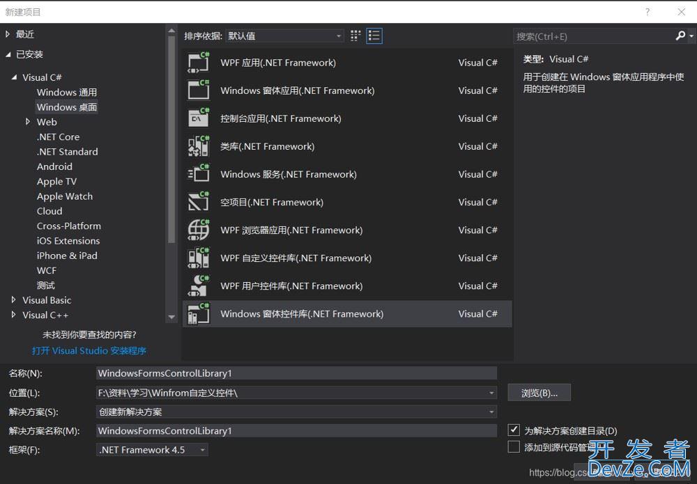The width and height of the screenshot is (697, 484).
Task: Open the 排序依据 默认值 dropdown
Action: pyautogui.click(x=284, y=36)
